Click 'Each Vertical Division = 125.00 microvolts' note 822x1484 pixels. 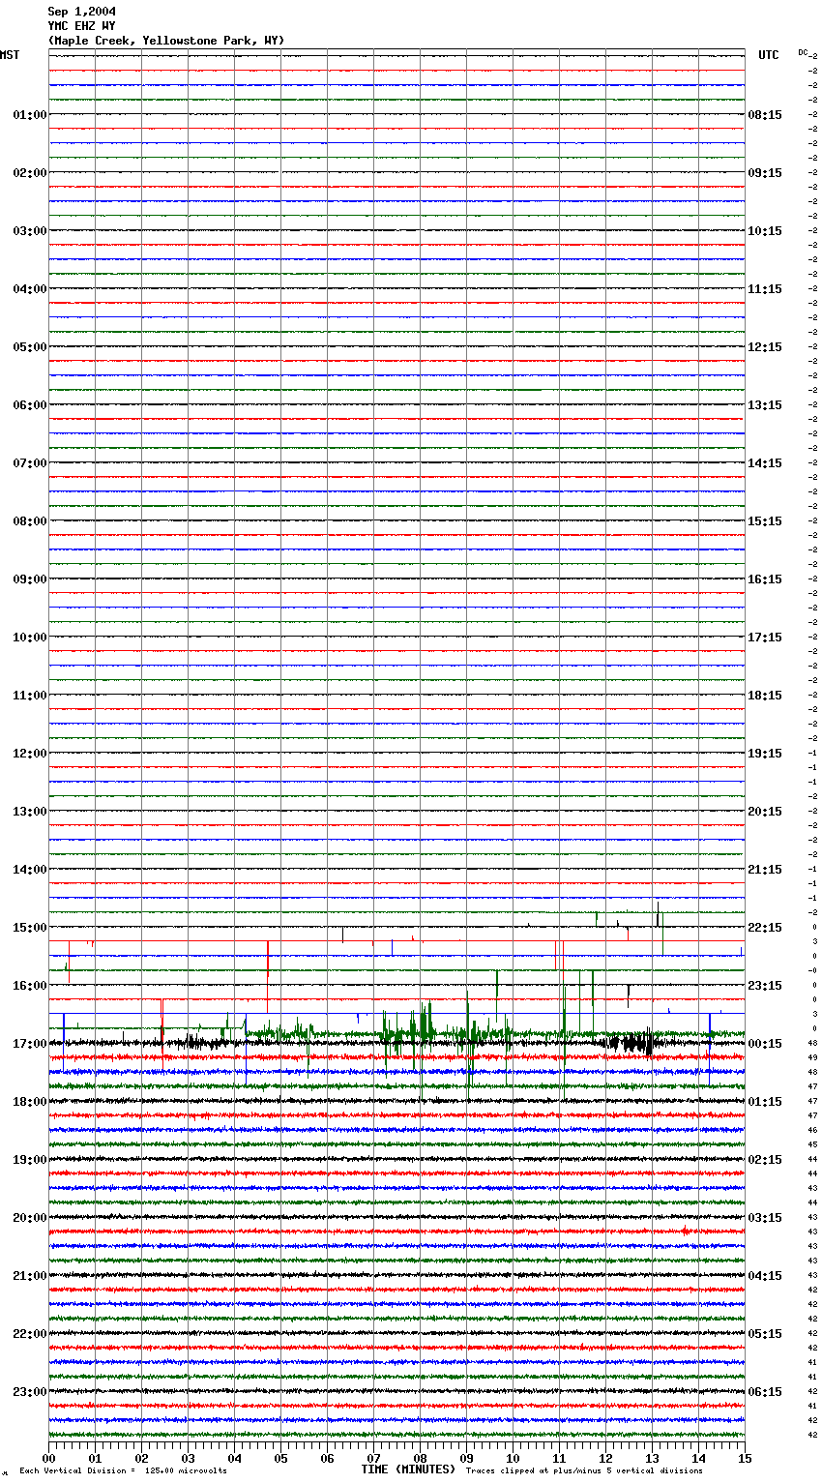click(123, 1471)
